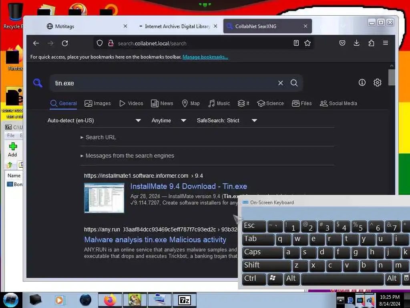Viewport: 410px width, 308px height.
Task: Open the Windows Start button
Action: point(11,300)
